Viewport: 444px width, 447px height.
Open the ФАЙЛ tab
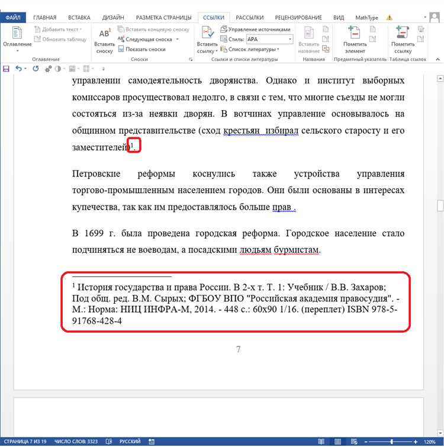[13, 18]
